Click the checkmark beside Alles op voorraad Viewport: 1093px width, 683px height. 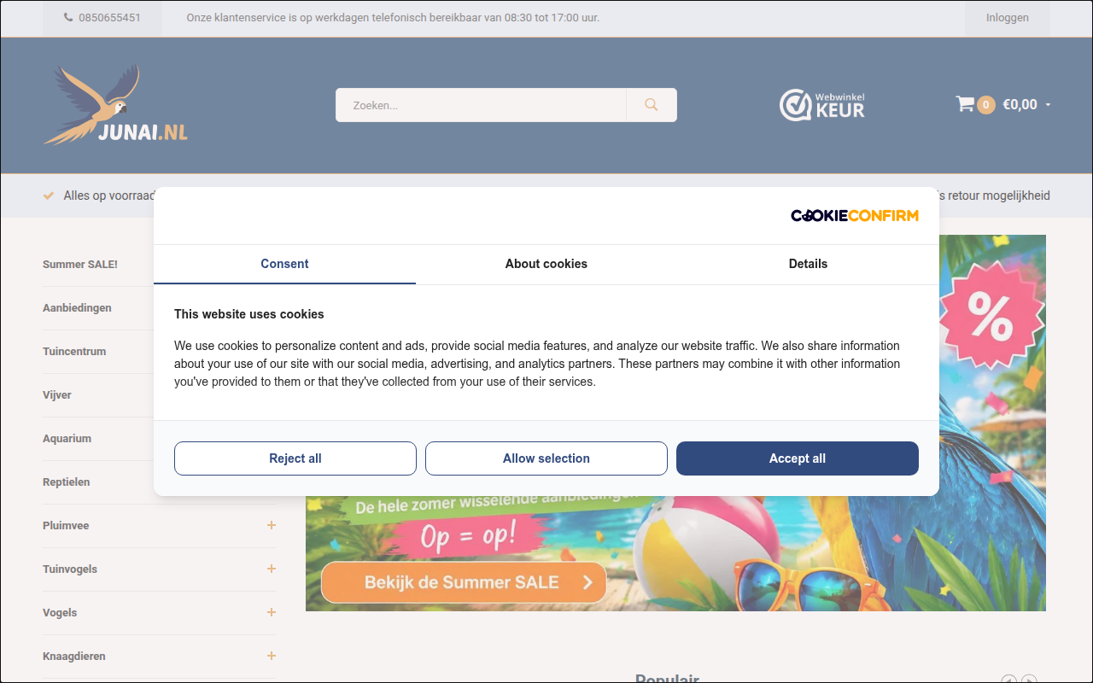click(49, 196)
